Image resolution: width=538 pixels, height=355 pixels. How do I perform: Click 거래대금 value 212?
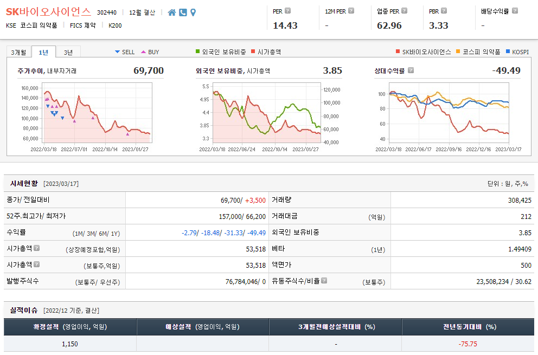pos(526,216)
